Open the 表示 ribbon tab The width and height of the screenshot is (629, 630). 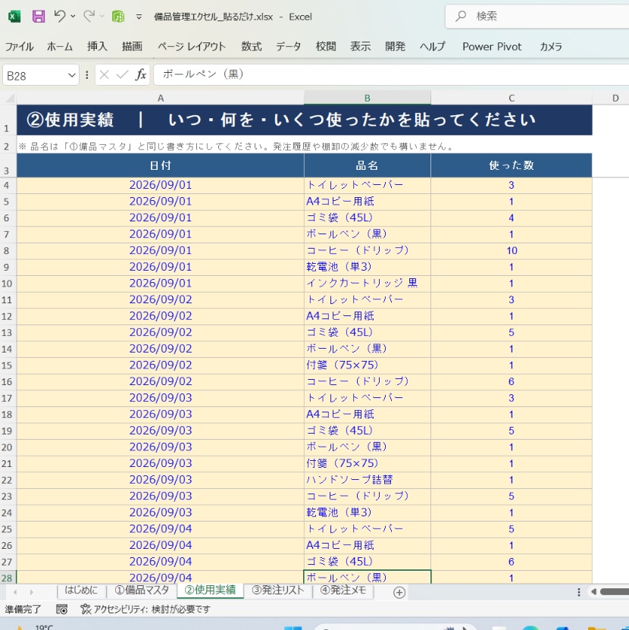coord(360,46)
